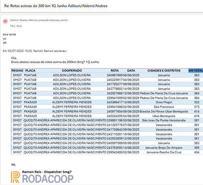Click date 03/06/2025 in the table
The height and width of the screenshot is (185, 203).
pos(131,120)
